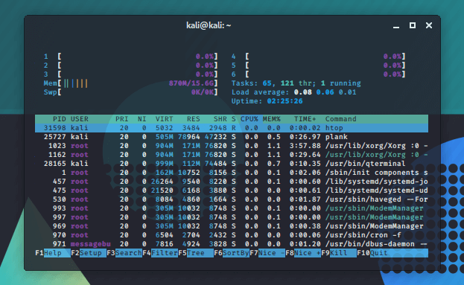Activate F4 Filter in htop
The width and height of the screenshot is (464, 285).
tap(160, 253)
